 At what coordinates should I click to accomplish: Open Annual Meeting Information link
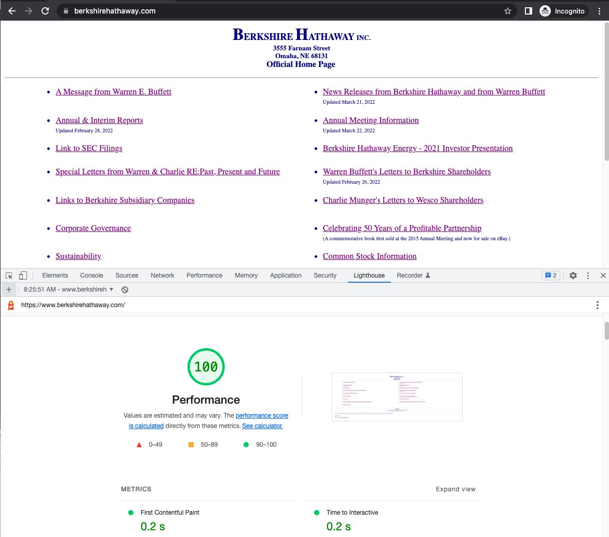point(371,120)
